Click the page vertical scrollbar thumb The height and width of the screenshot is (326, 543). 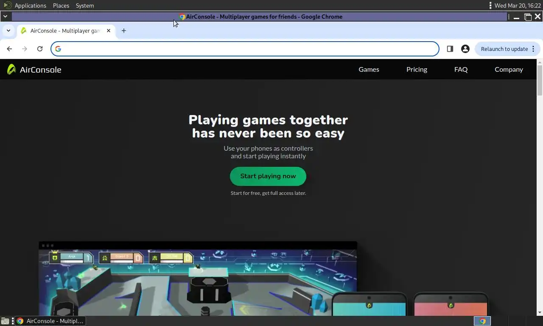540,81
